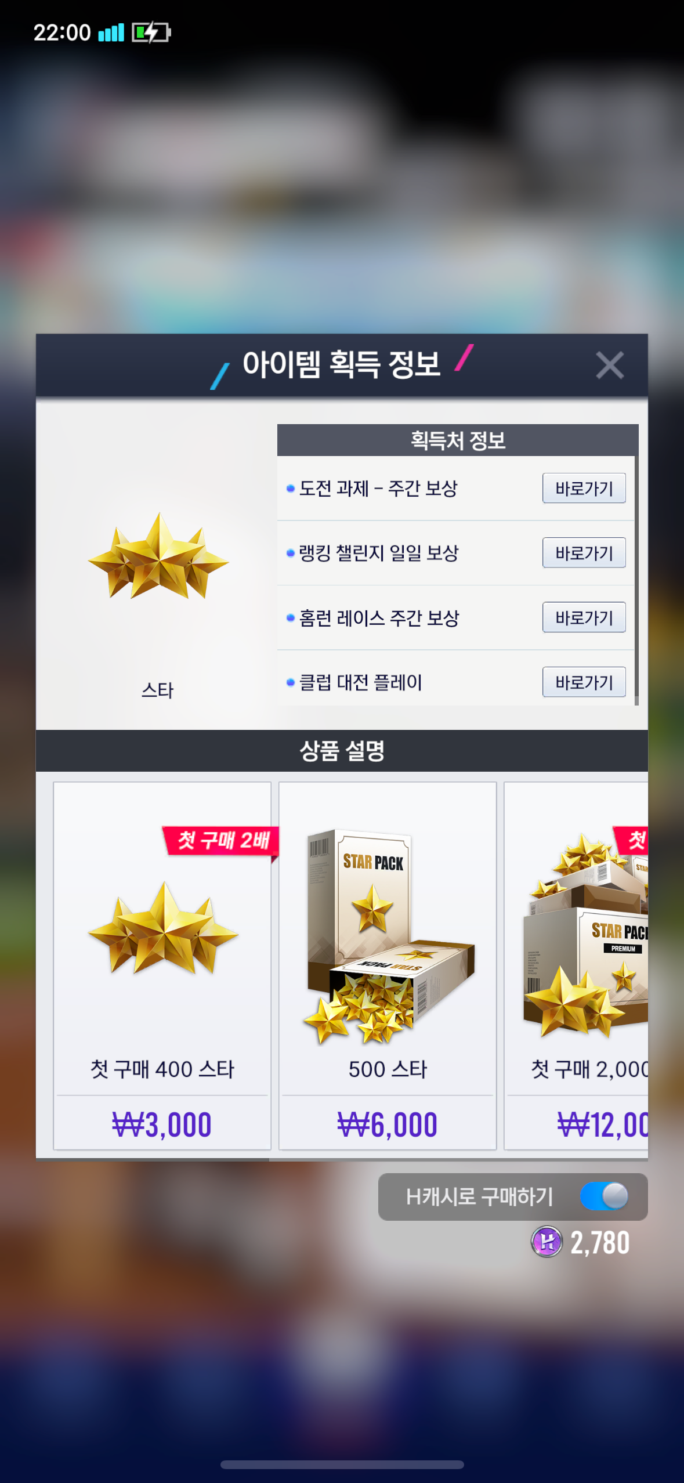The image size is (684, 1483).
Task: Buy 500 stars for ₩6,000
Action: point(388,1124)
